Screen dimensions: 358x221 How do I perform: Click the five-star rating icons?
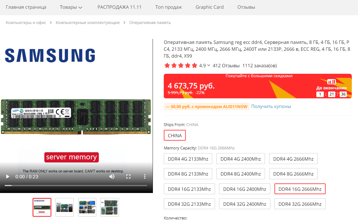click(x=181, y=66)
